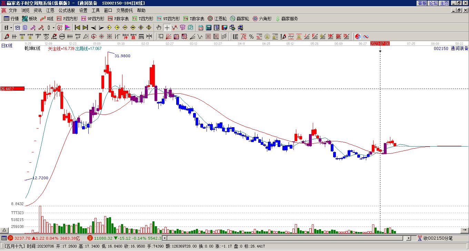This screenshot has width=469, height=251.
Task: Click the 主页 homepage button
Action: [x=444, y=3]
